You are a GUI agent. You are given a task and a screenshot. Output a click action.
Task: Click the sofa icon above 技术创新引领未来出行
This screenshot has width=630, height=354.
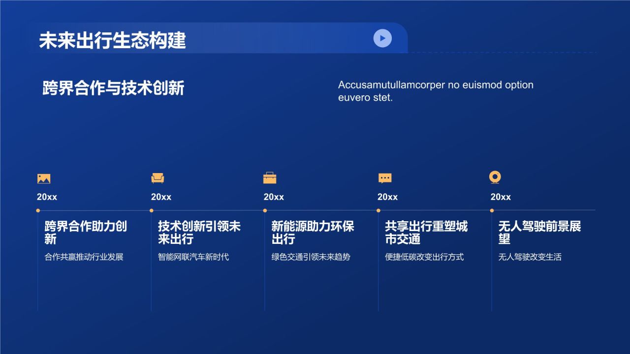point(157,179)
